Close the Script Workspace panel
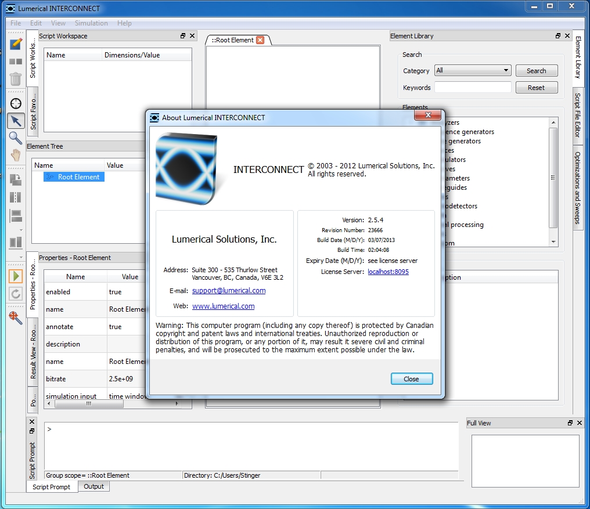The image size is (590, 509). click(192, 36)
